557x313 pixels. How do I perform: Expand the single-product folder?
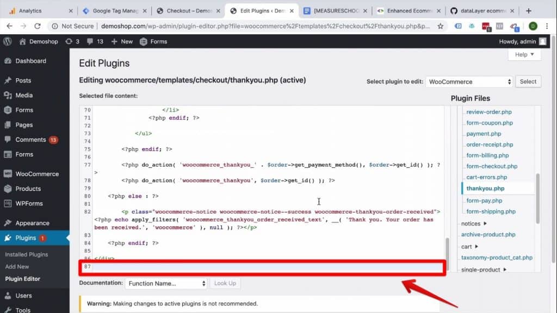(x=484, y=270)
